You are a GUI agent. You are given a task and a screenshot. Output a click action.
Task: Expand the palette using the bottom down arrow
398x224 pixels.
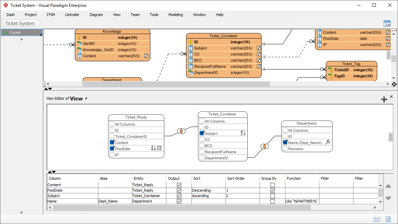tap(21, 213)
